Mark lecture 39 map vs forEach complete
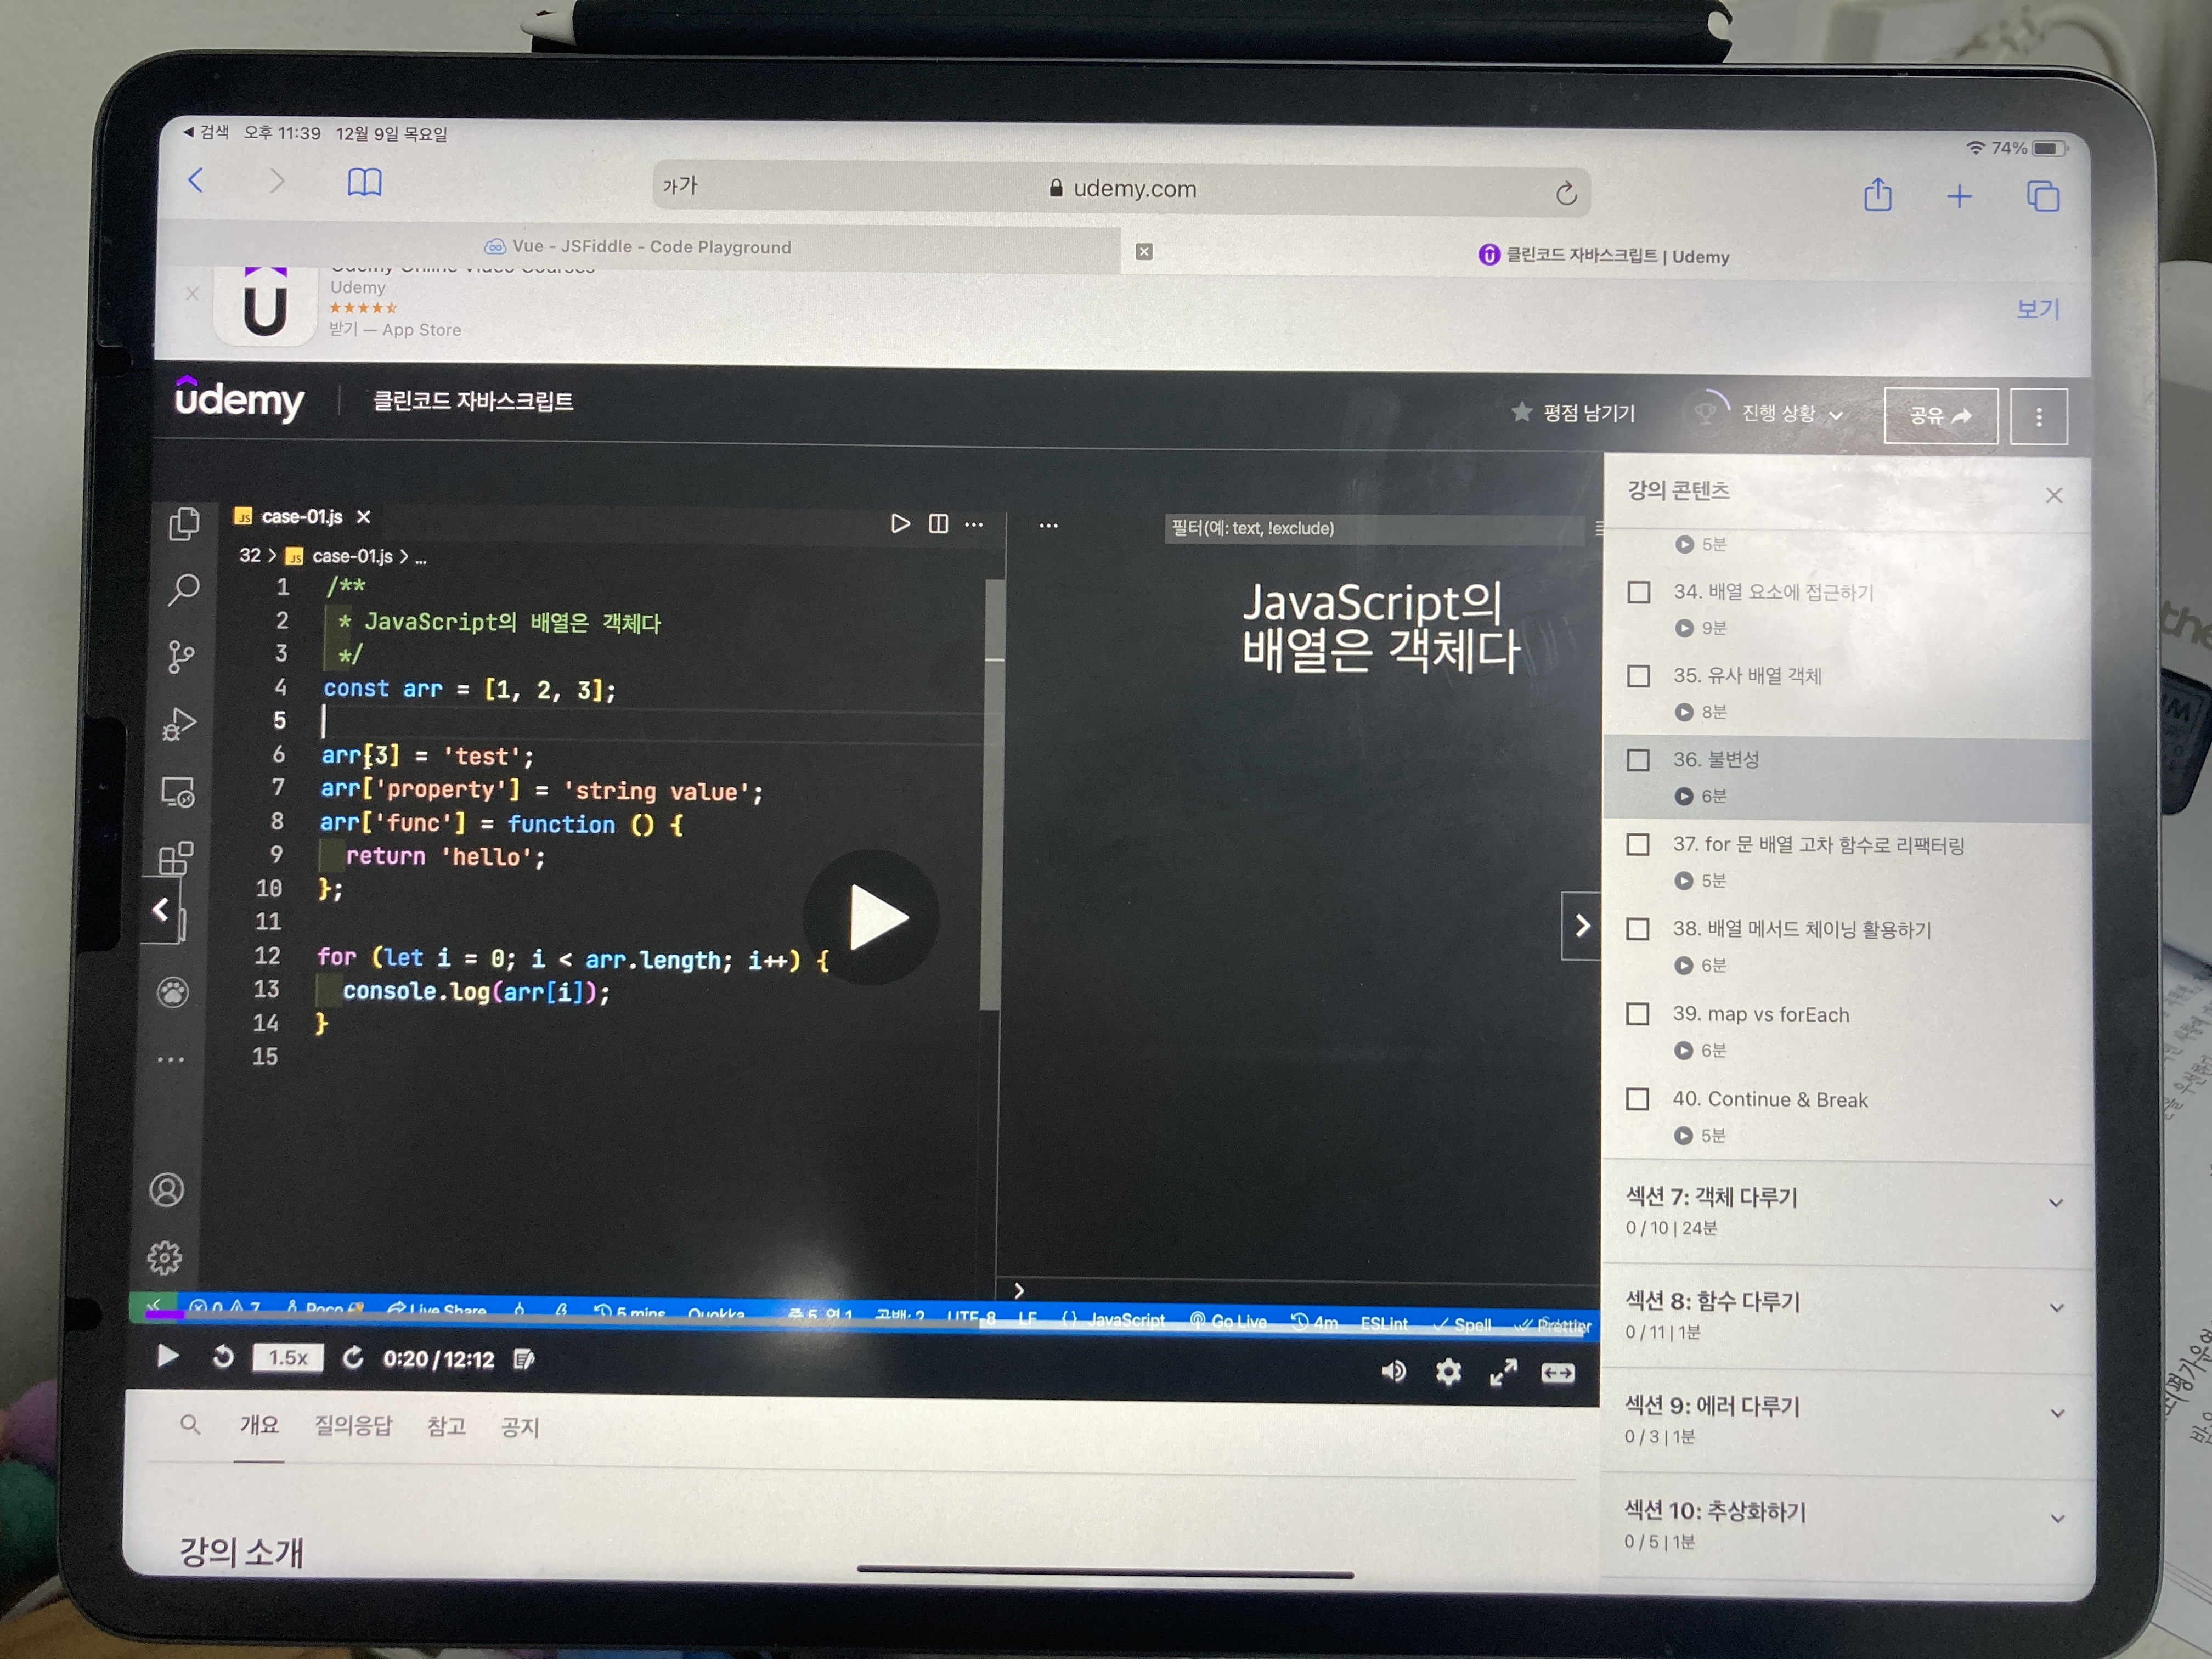 pos(1638,1014)
